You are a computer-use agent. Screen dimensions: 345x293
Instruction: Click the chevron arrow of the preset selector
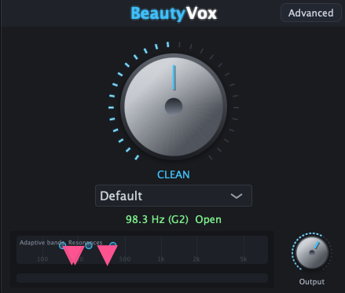(237, 196)
